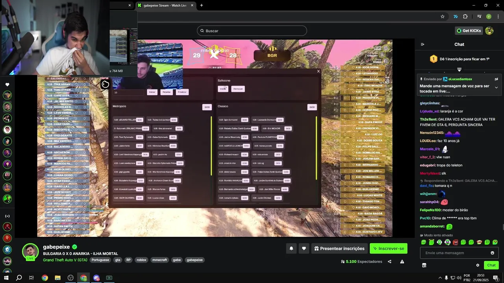Toggle GOD for whole Metropole team
The height and width of the screenshot is (283, 504).
click(x=207, y=107)
